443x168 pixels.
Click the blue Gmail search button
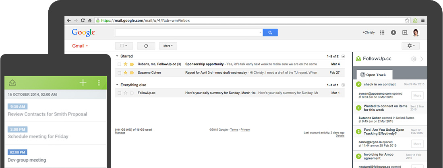click(x=270, y=32)
